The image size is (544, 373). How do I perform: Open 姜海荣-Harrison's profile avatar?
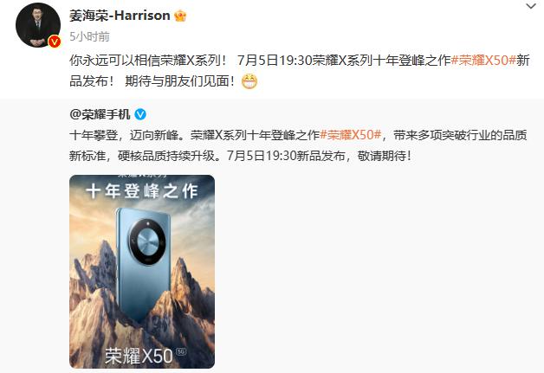38,25
